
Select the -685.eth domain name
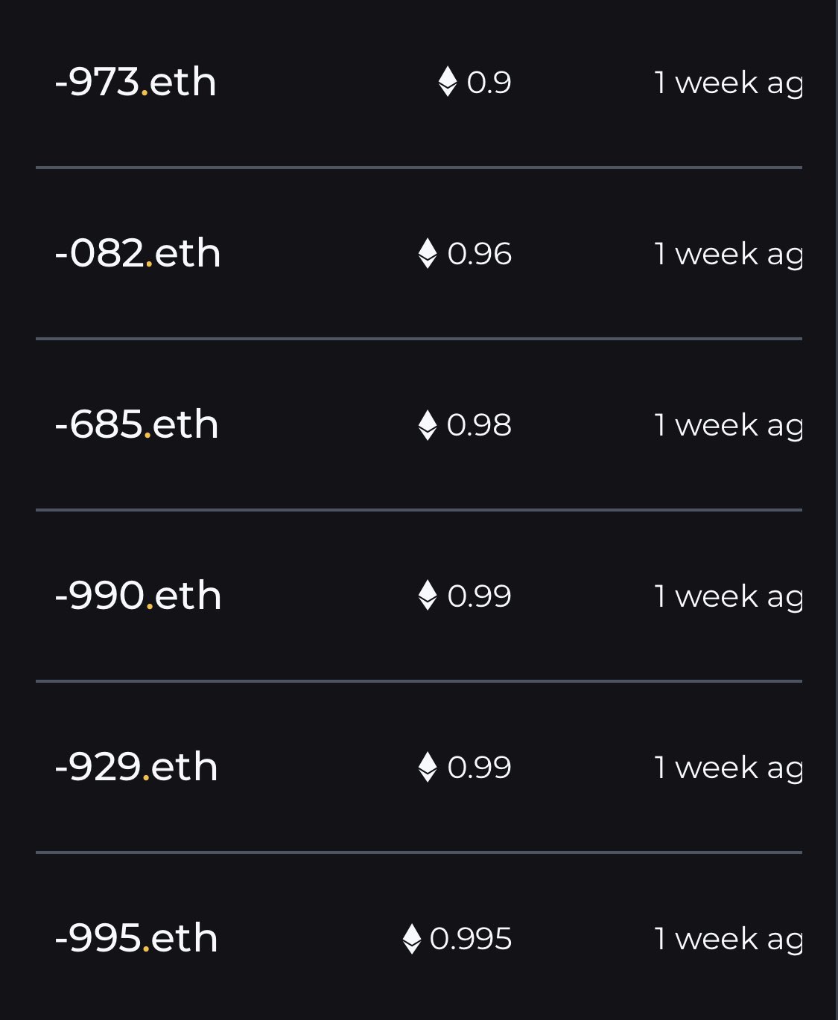pyautogui.click(x=136, y=424)
